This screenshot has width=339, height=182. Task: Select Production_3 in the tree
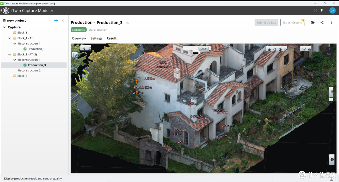[36, 65]
